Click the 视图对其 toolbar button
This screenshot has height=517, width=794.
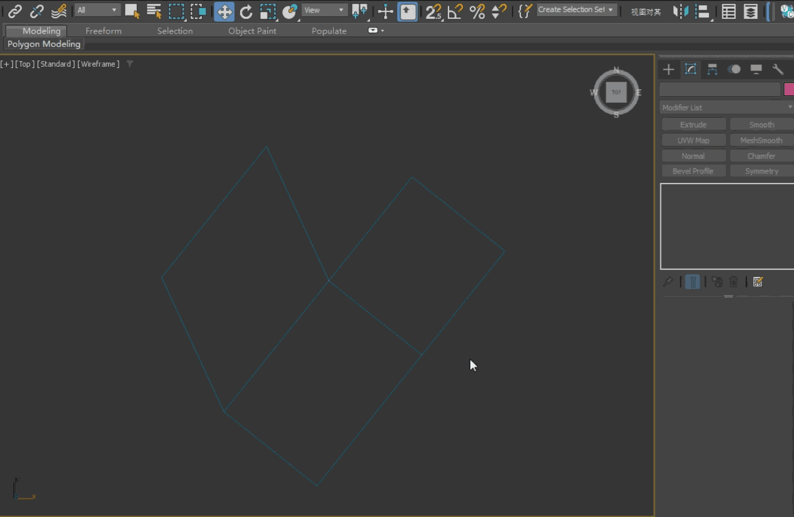coord(646,12)
